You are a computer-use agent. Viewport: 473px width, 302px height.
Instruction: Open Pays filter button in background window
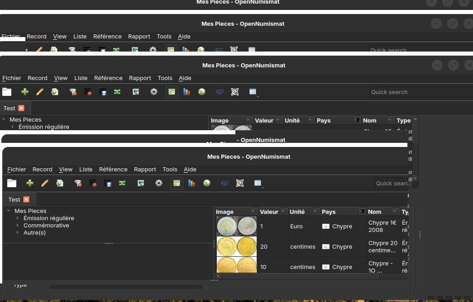coord(358,120)
